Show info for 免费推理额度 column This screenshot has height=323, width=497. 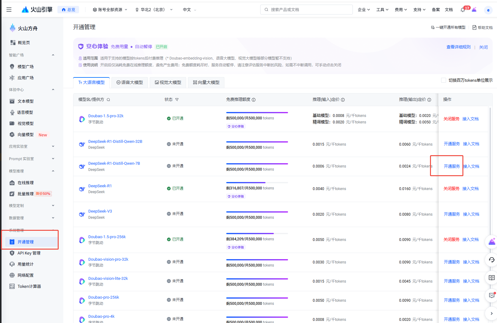tap(254, 100)
